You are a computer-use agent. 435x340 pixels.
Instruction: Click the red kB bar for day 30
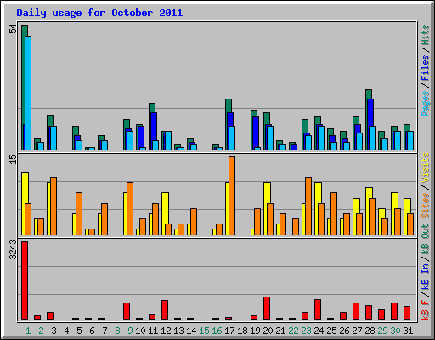(394, 311)
